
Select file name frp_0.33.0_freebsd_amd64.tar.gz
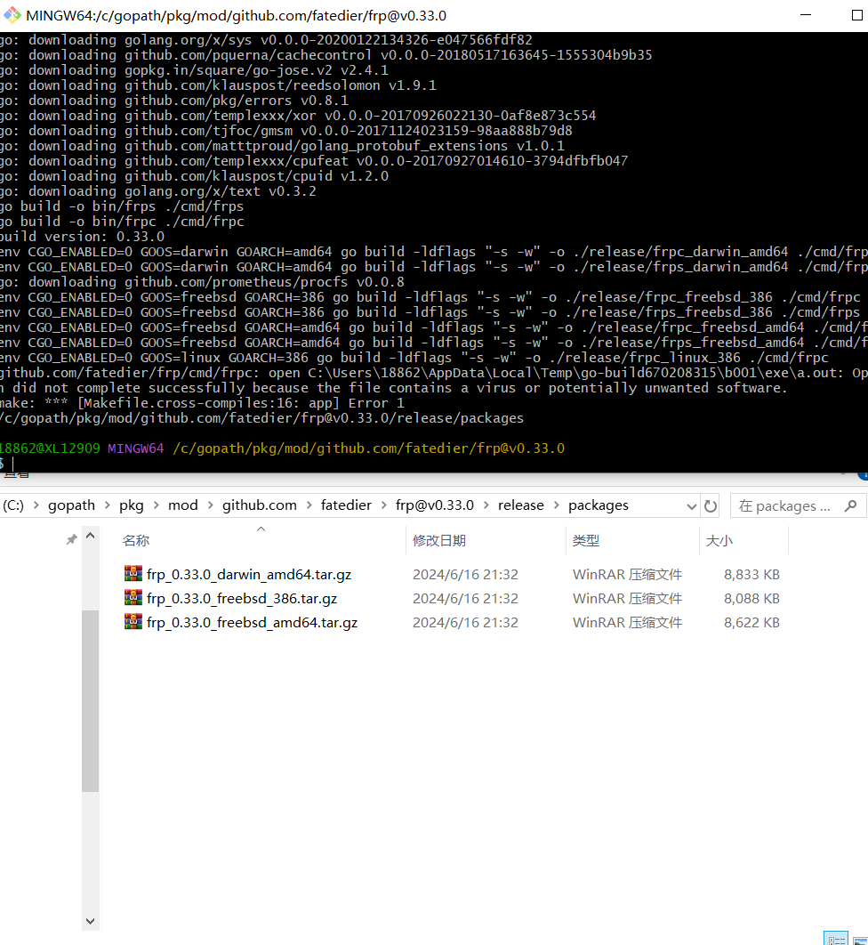(x=252, y=622)
